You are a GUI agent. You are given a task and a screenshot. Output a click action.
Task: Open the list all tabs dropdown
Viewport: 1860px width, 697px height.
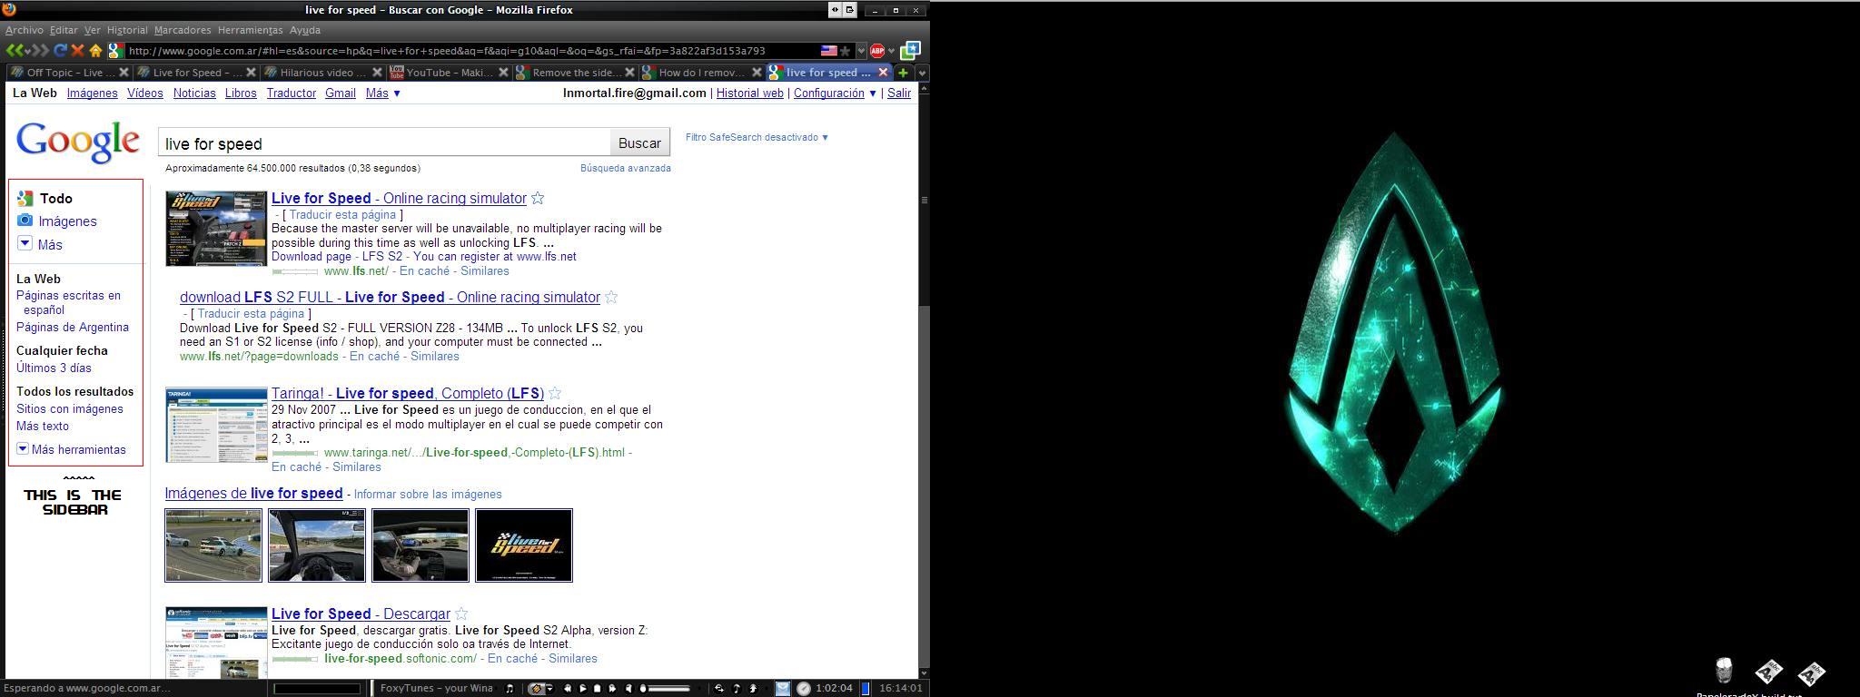(922, 73)
